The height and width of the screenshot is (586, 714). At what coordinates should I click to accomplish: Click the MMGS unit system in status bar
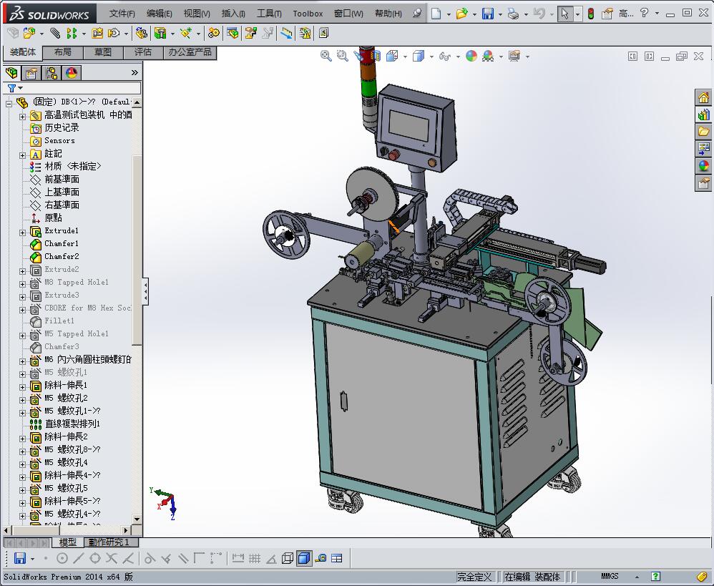point(610,576)
